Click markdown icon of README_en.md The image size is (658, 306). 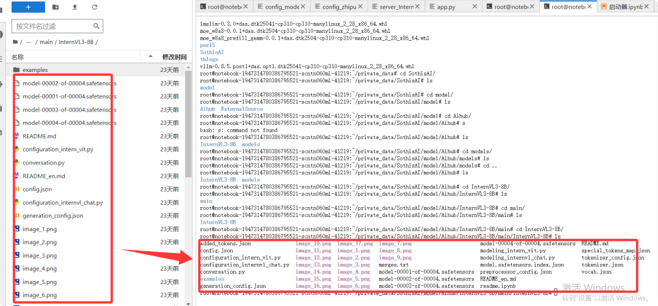tap(17, 176)
